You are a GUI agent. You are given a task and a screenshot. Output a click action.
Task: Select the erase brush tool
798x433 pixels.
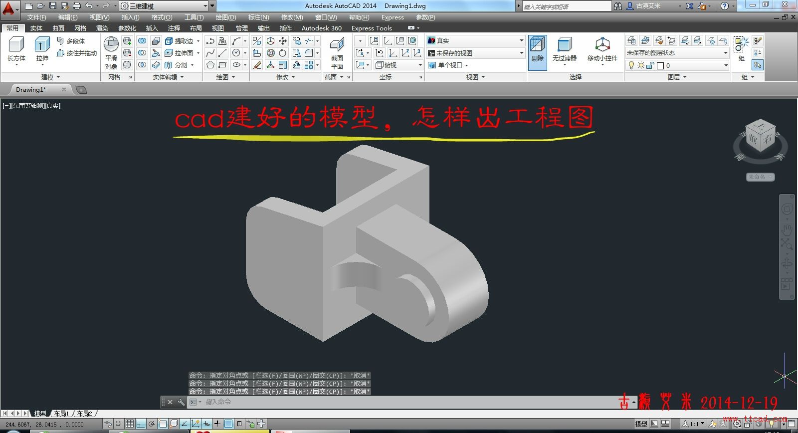[257, 65]
